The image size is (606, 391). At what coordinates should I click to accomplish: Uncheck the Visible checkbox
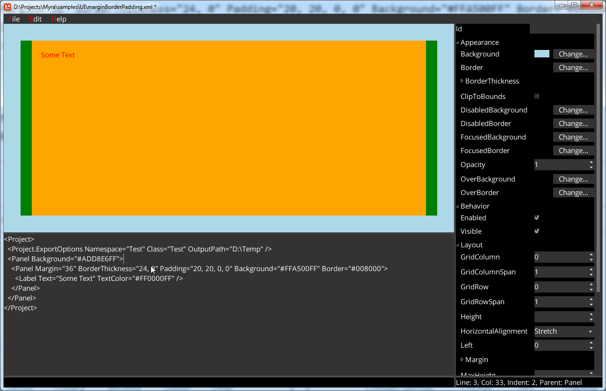pyautogui.click(x=537, y=231)
